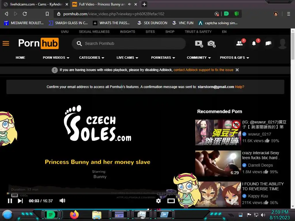
Task: Click the upload photo camera icon
Action: pyautogui.click(x=211, y=44)
